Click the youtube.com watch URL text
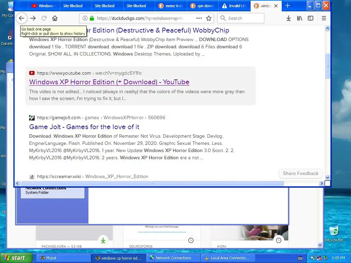 [89, 73]
